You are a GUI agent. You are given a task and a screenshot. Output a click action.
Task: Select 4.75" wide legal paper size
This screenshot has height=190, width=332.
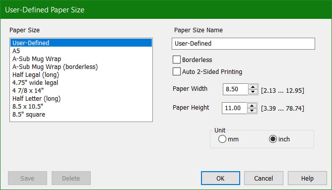coord(81,82)
